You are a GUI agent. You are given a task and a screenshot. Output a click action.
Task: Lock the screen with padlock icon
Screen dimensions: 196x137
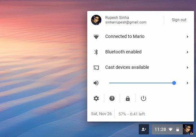pos(128,98)
